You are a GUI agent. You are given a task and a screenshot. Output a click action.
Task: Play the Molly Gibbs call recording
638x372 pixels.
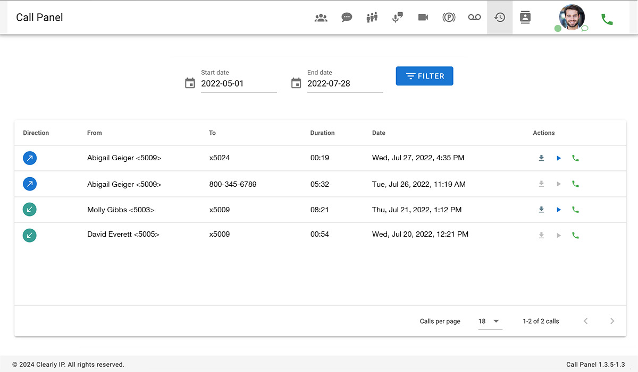(558, 210)
